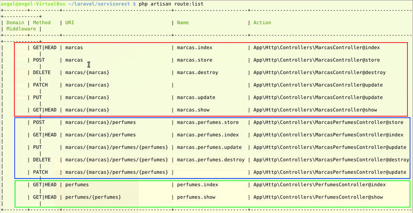Screen dimensions: 413x213
Task: Click the PUT method in marcas.perfumes.update row
Action: (37, 147)
